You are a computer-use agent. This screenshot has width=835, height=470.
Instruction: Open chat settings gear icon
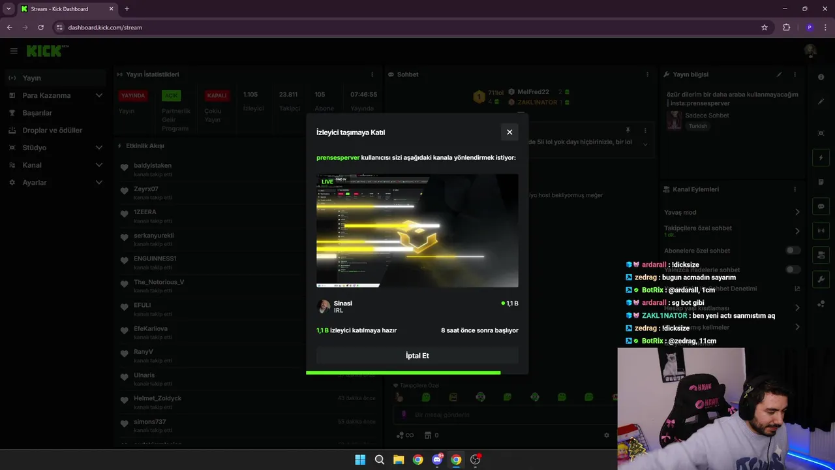click(x=607, y=435)
